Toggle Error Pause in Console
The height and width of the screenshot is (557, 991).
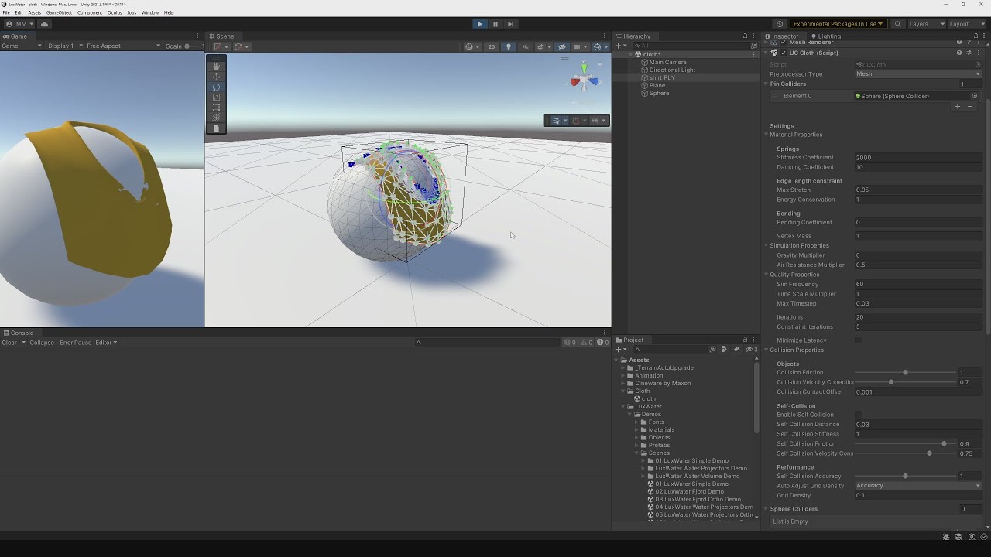[76, 343]
